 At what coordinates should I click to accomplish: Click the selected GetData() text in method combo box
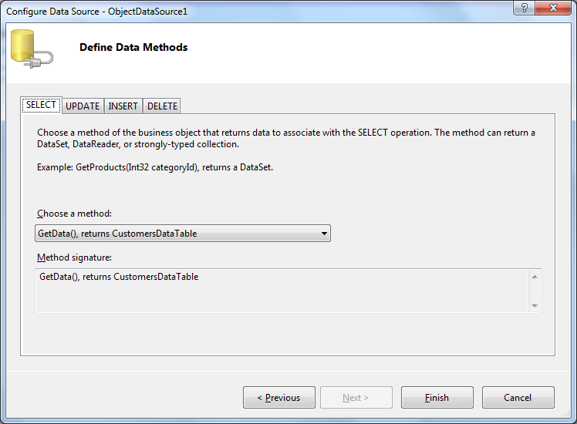[x=117, y=234]
